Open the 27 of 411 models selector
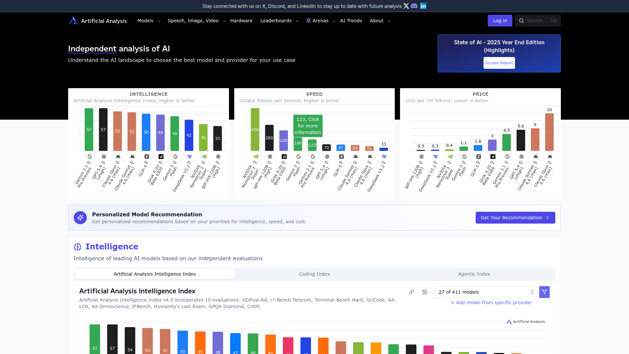 click(485, 292)
